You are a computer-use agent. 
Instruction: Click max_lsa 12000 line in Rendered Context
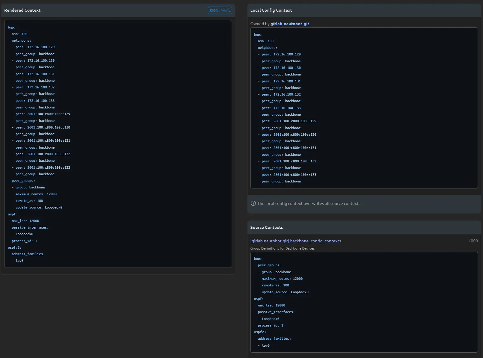coord(25,221)
